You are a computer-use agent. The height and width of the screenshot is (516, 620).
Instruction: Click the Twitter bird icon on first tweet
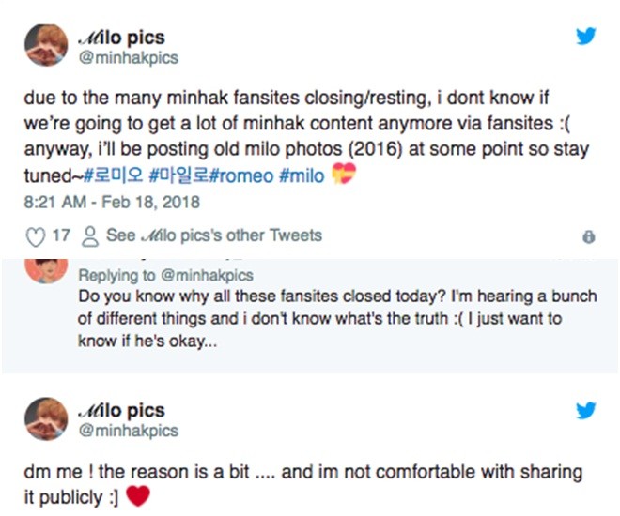586,37
